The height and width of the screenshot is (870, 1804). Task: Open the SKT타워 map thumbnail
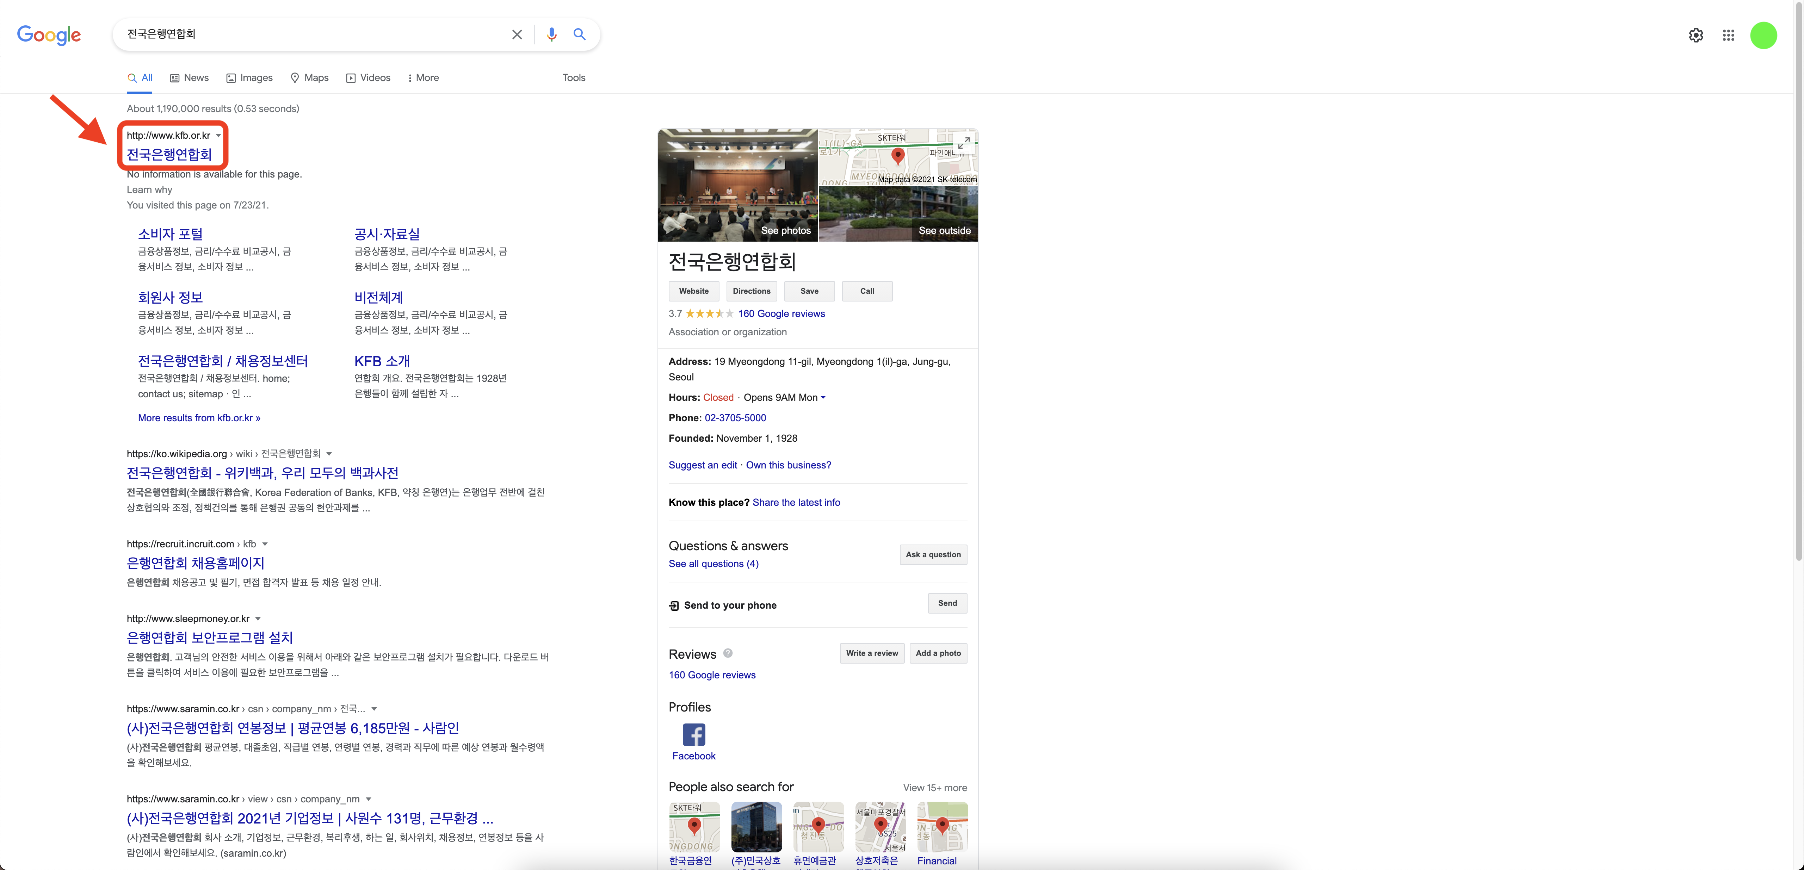898,157
